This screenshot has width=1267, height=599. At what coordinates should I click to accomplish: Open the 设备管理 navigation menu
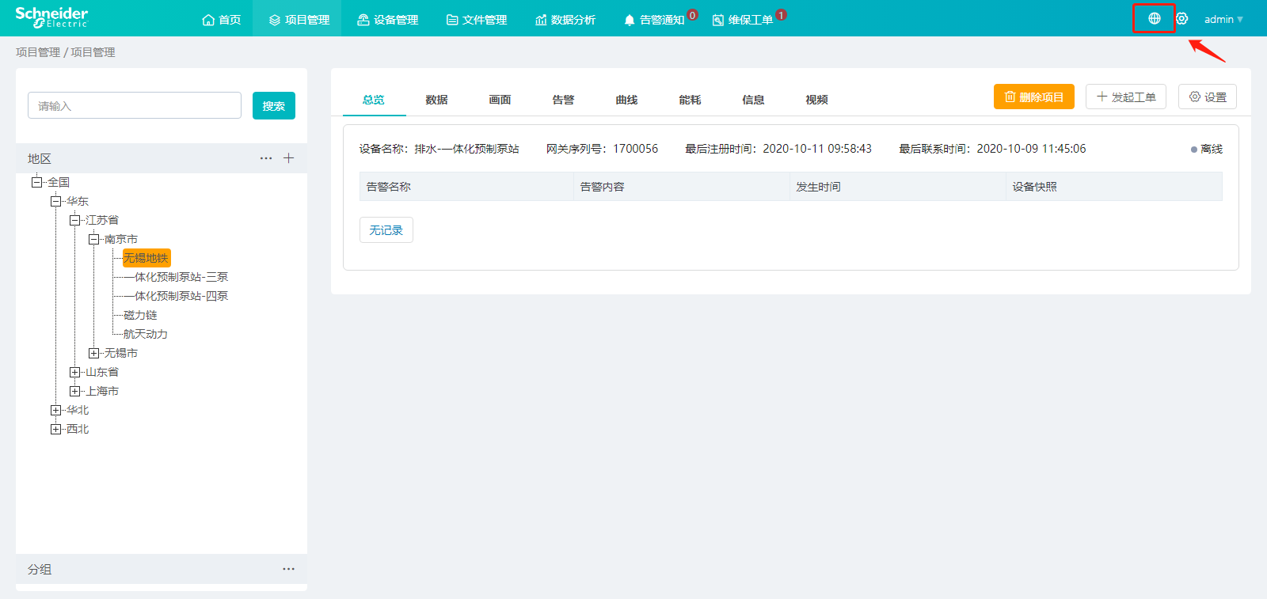point(388,20)
